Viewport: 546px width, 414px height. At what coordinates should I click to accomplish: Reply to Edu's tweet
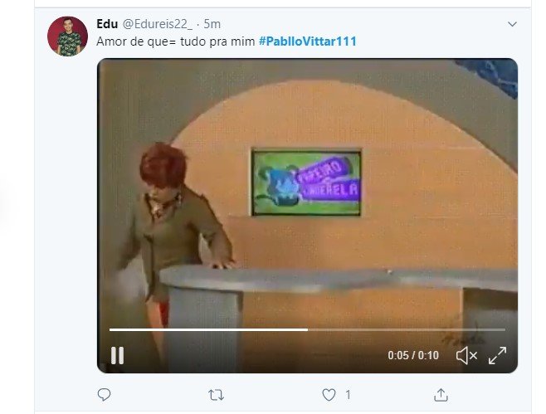coord(104,395)
